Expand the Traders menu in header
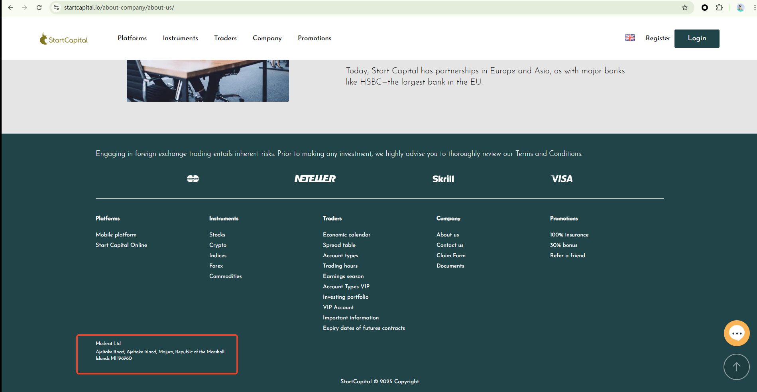 pos(225,38)
